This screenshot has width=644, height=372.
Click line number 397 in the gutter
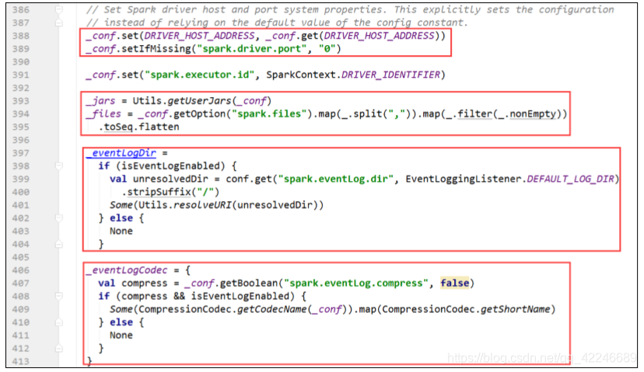[21, 153]
